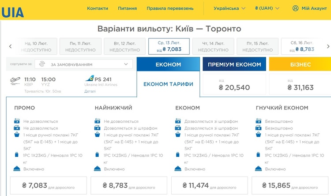Click ПРОМО hand baggage bag icon

pos(17,135)
